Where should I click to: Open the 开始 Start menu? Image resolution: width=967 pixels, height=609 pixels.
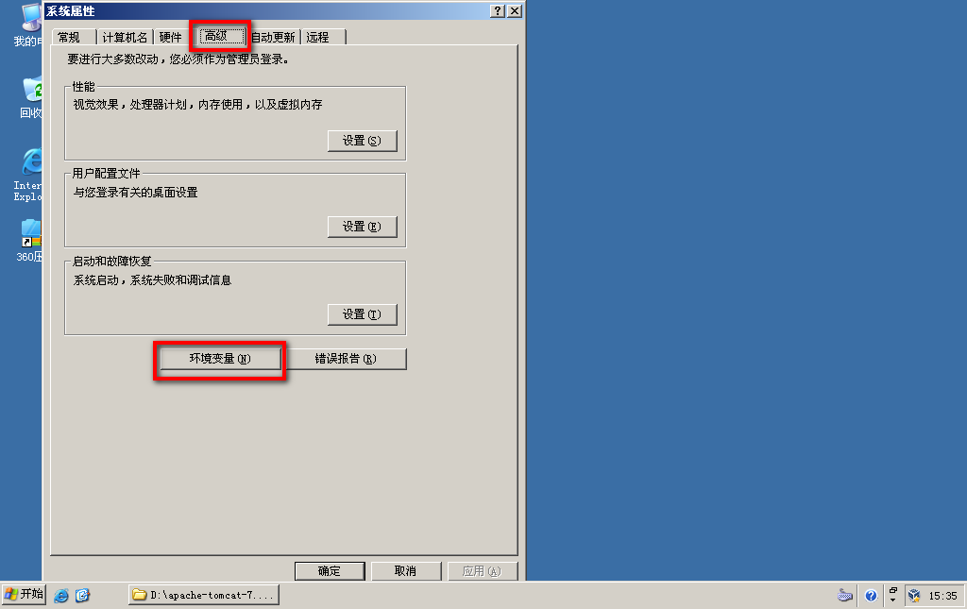(24, 595)
